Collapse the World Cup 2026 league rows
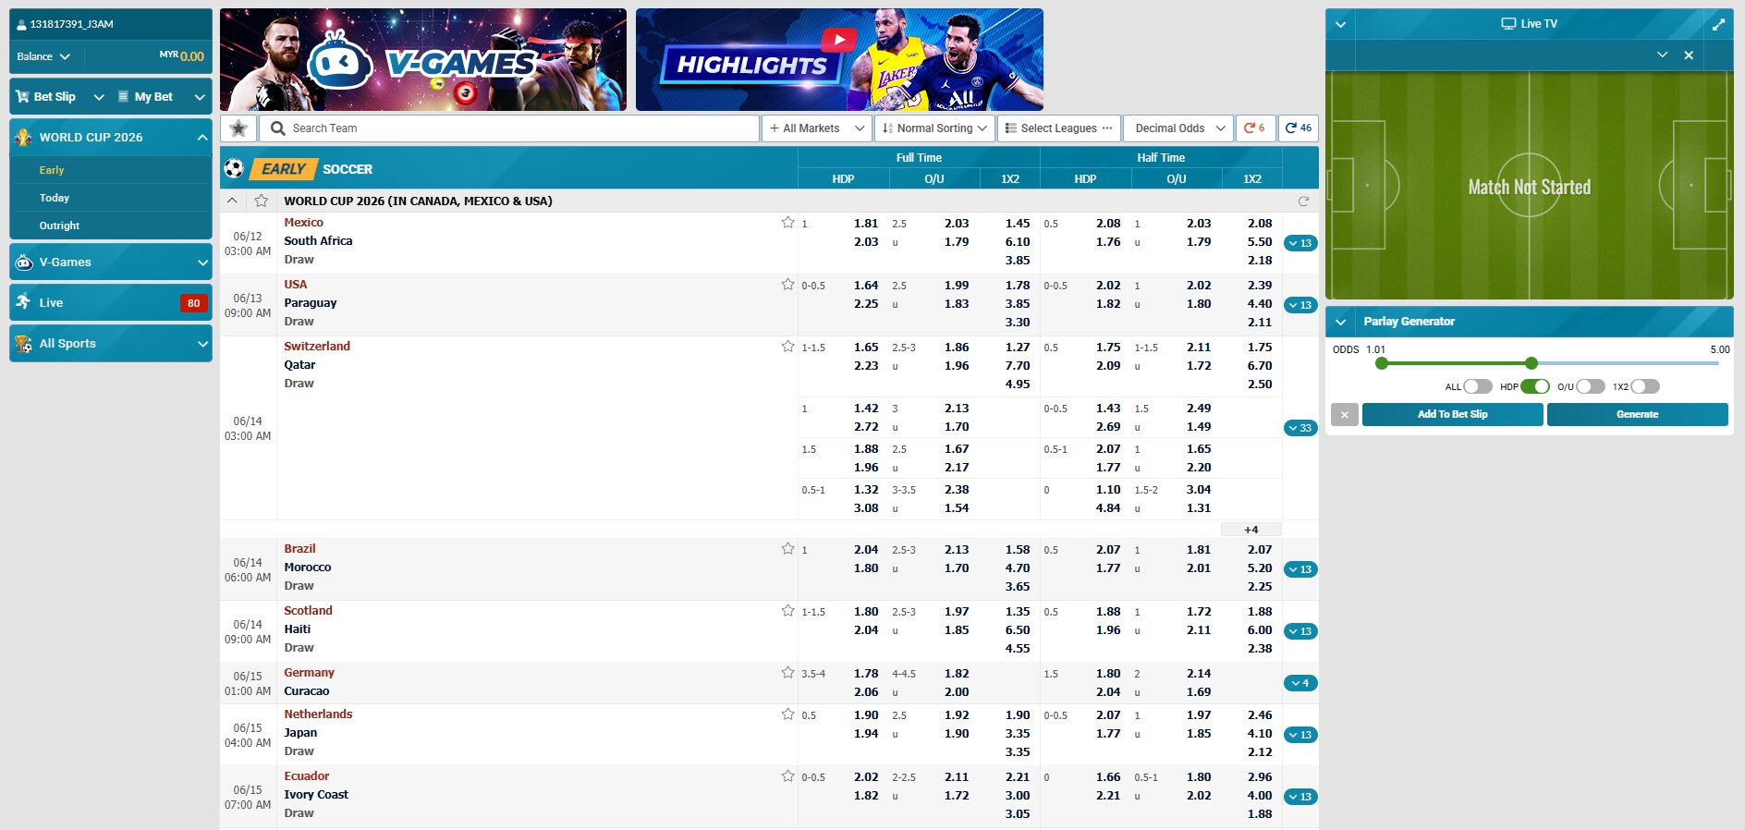 click(x=232, y=201)
